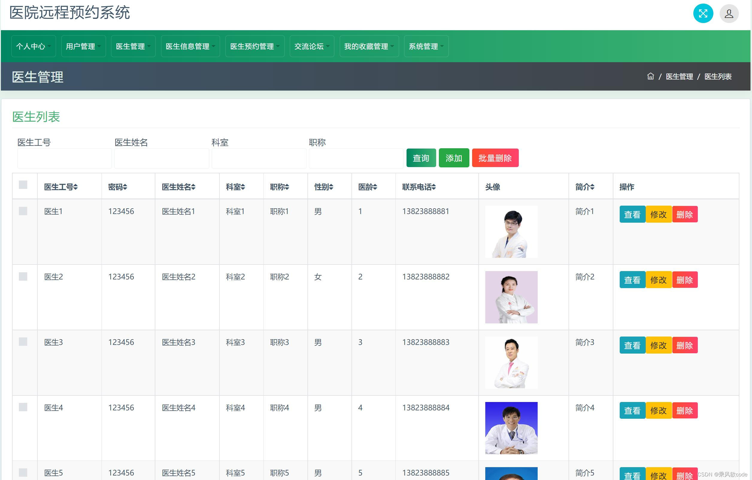The width and height of the screenshot is (752, 480).
Task: Sort table by 密码 column
Action: pos(125,187)
